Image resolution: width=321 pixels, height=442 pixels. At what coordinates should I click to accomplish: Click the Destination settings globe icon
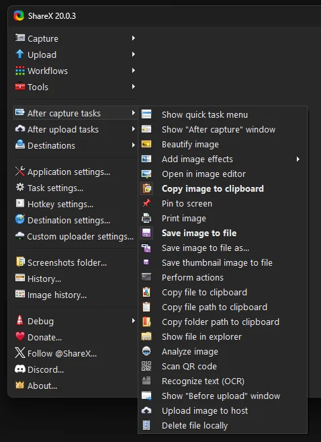click(x=19, y=219)
